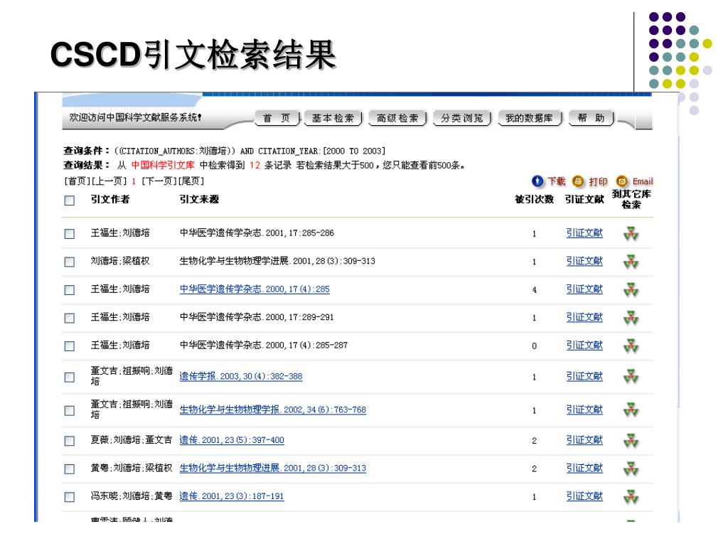This screenshot has width=728, height=546.
Task: Click author text 刘德培;梁植权
Action: (x=120, y=261)
